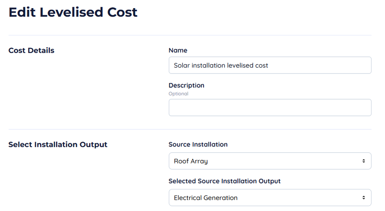Click the "Optional" hint under Description

coord(179,94)
